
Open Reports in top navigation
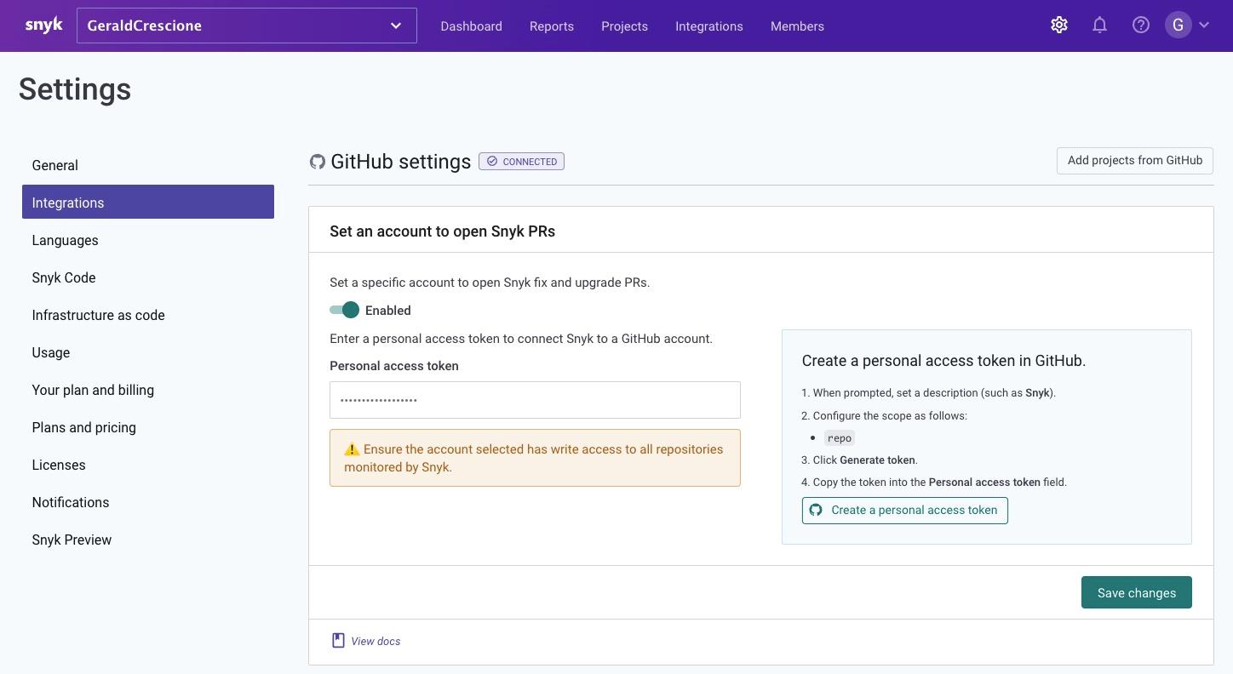pyautogui.click(x=552, y=26)
